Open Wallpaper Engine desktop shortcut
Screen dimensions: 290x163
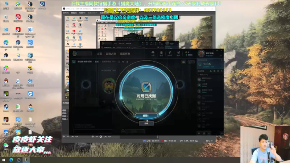30,32
